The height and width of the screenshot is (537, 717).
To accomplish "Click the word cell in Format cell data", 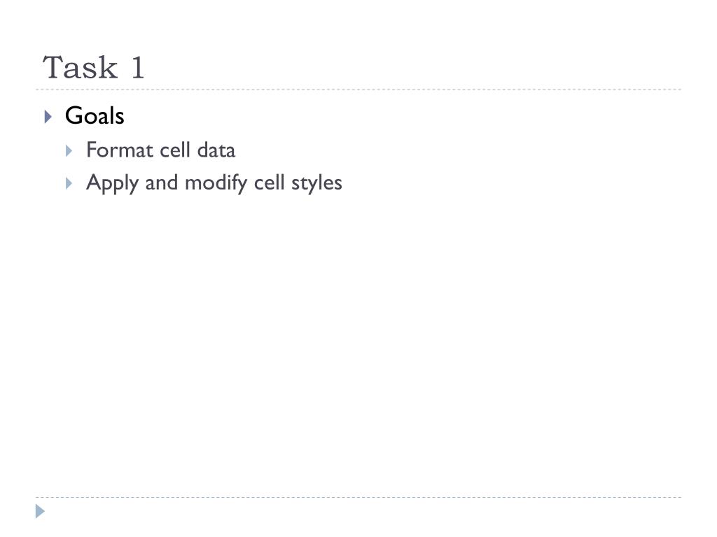I will coord(174,150).
